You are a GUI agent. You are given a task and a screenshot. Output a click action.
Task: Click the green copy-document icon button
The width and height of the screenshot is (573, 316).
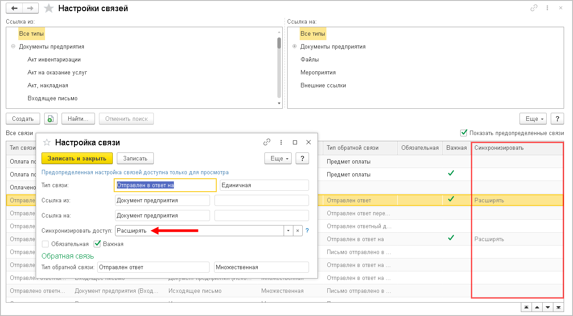pos(51,119)
